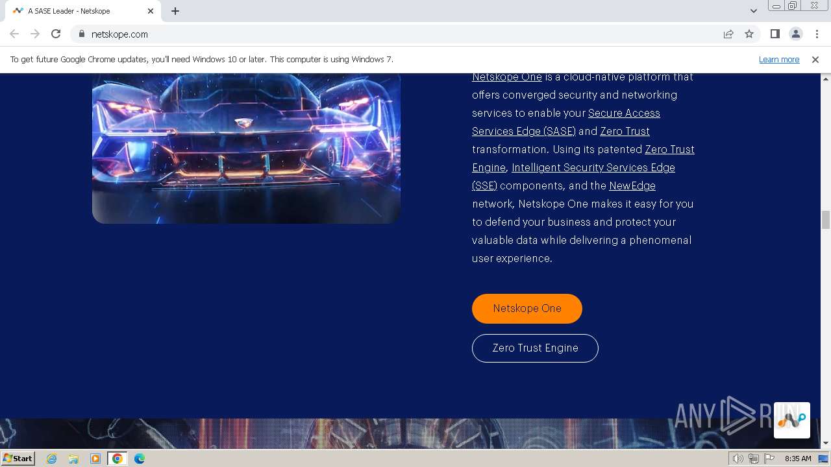Screen dimensions: 831x467
Task: Follow the Netskope One text link
Action: point(506,77)
